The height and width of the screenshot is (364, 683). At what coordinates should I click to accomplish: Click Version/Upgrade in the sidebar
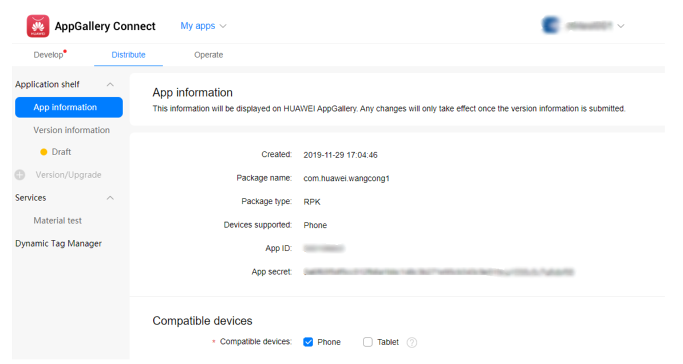tap(68, 175)
